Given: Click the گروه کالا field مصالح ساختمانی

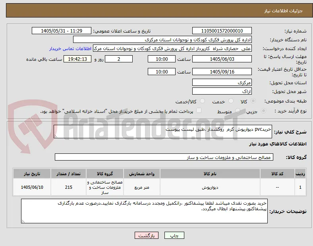Looking at the screenshot, I should click(164, 157).
